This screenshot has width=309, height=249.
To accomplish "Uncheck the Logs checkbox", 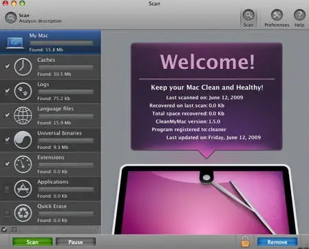I will pos(7,90).
